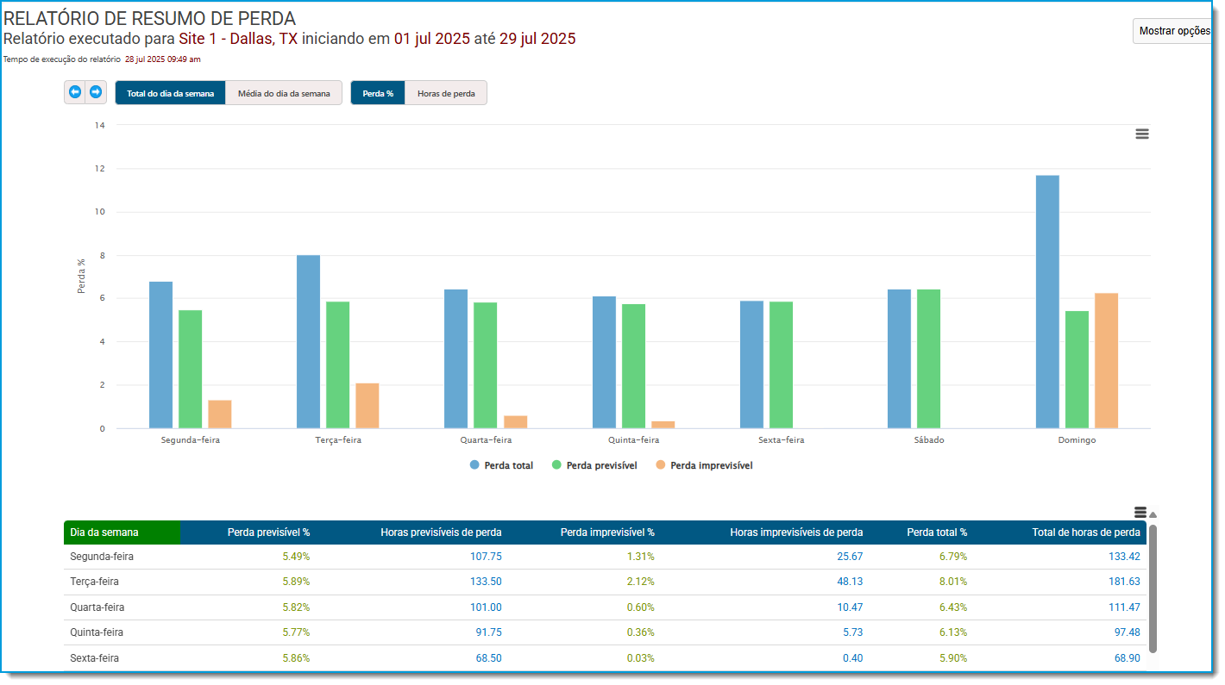1225x685 pixels.
Task: Sort by Horas imprevisíveis de perda header
Action: coord(796,532)
